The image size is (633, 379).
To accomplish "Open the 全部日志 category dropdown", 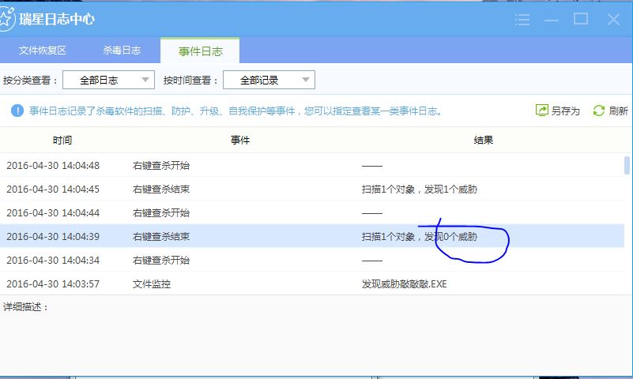I will tap(108, 80).
